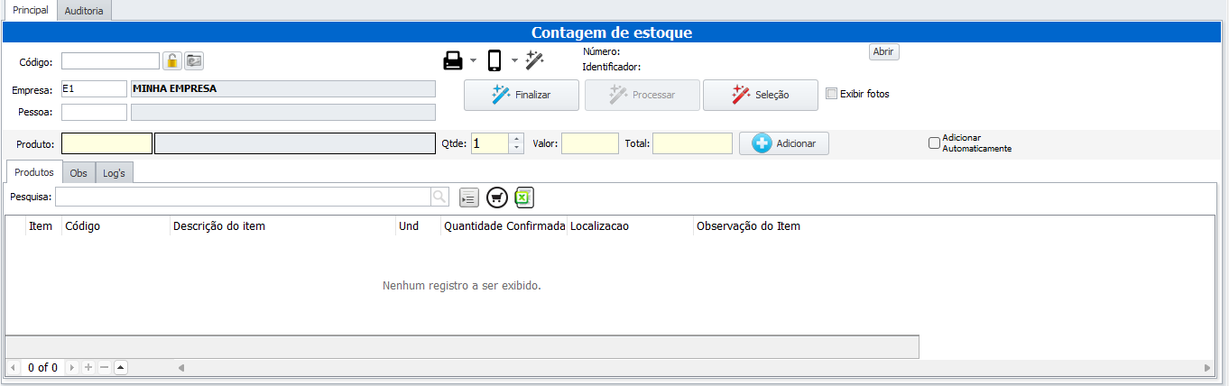Expand the mobile phone dropdown arrow
Screen dimensions: 1229x386
tap(514, 61)
